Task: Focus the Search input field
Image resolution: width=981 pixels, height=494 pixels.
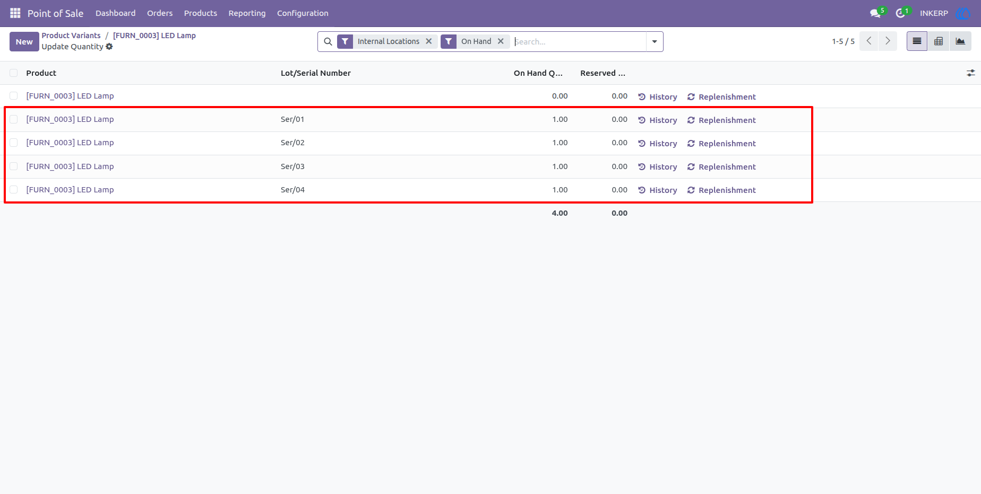Action: (579, 41)
